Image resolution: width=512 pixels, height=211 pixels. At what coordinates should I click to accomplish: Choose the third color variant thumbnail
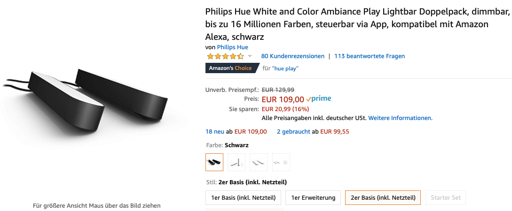click(259, 162)
